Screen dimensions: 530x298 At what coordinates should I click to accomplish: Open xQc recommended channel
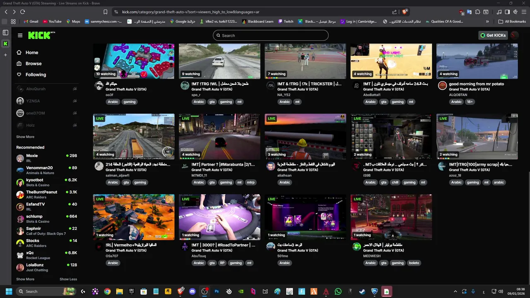tap(46, 255)
